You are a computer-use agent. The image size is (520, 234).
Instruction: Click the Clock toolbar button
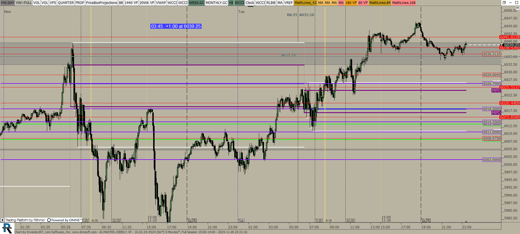point(250,3)
